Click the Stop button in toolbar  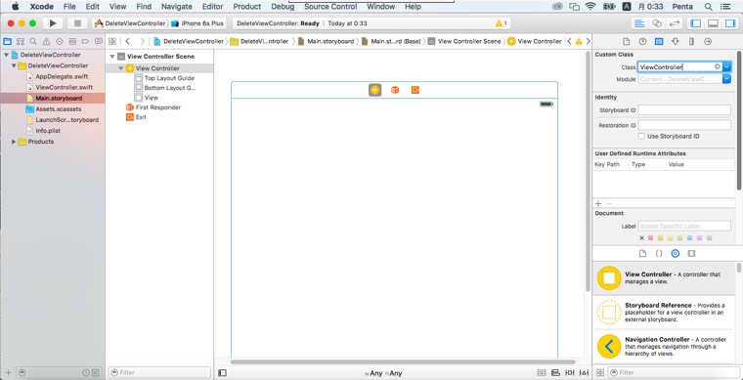click(77, 23)
